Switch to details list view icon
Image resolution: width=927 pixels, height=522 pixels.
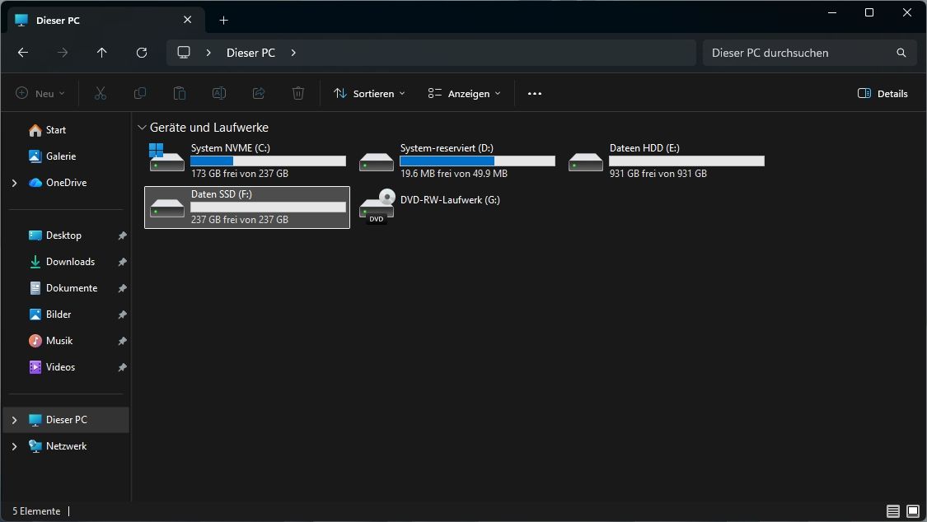[892, 510]
